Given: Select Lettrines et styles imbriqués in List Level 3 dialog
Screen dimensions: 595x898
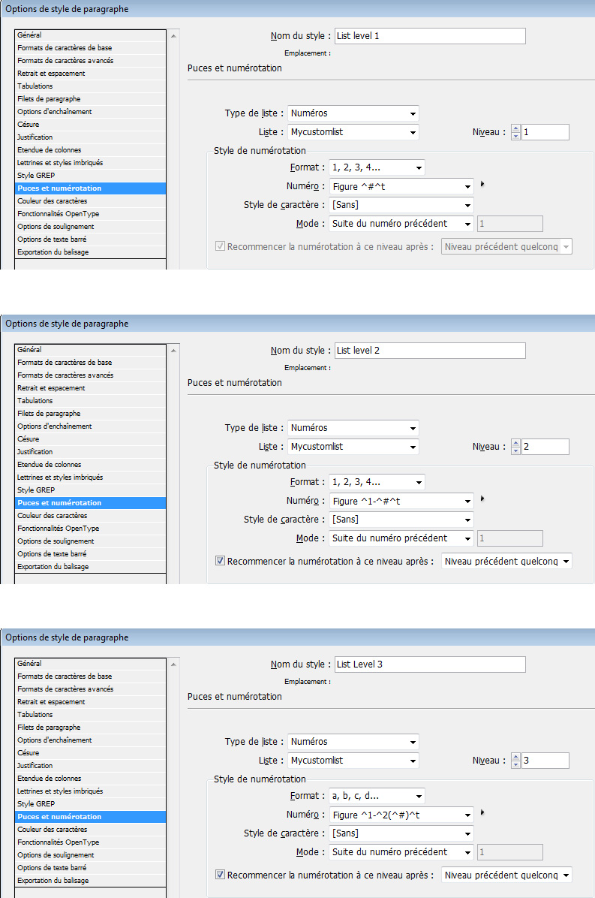Looking at the screenshot, I should 90,791.
